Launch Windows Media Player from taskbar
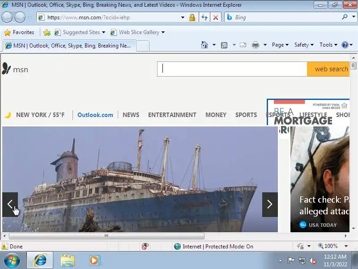This screenshot has height=269, width=358. tap(94, 260)
